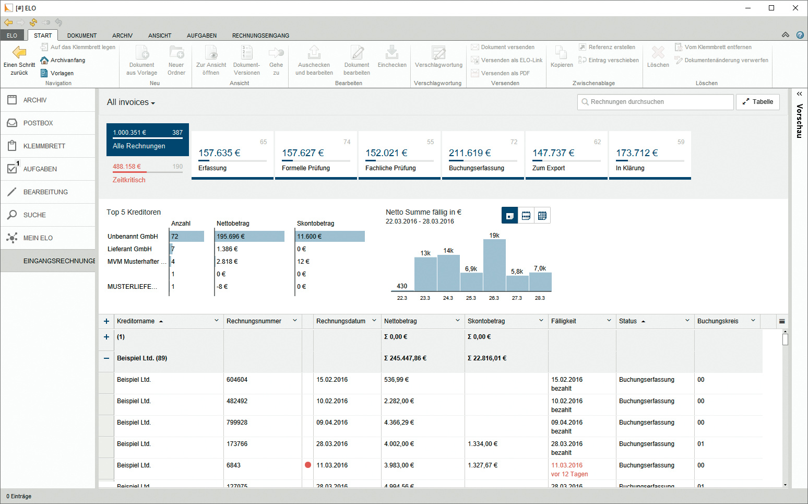Switch the chart to monthly view

pos(542,216)
